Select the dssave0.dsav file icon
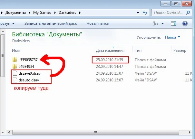 click(15, 73)
